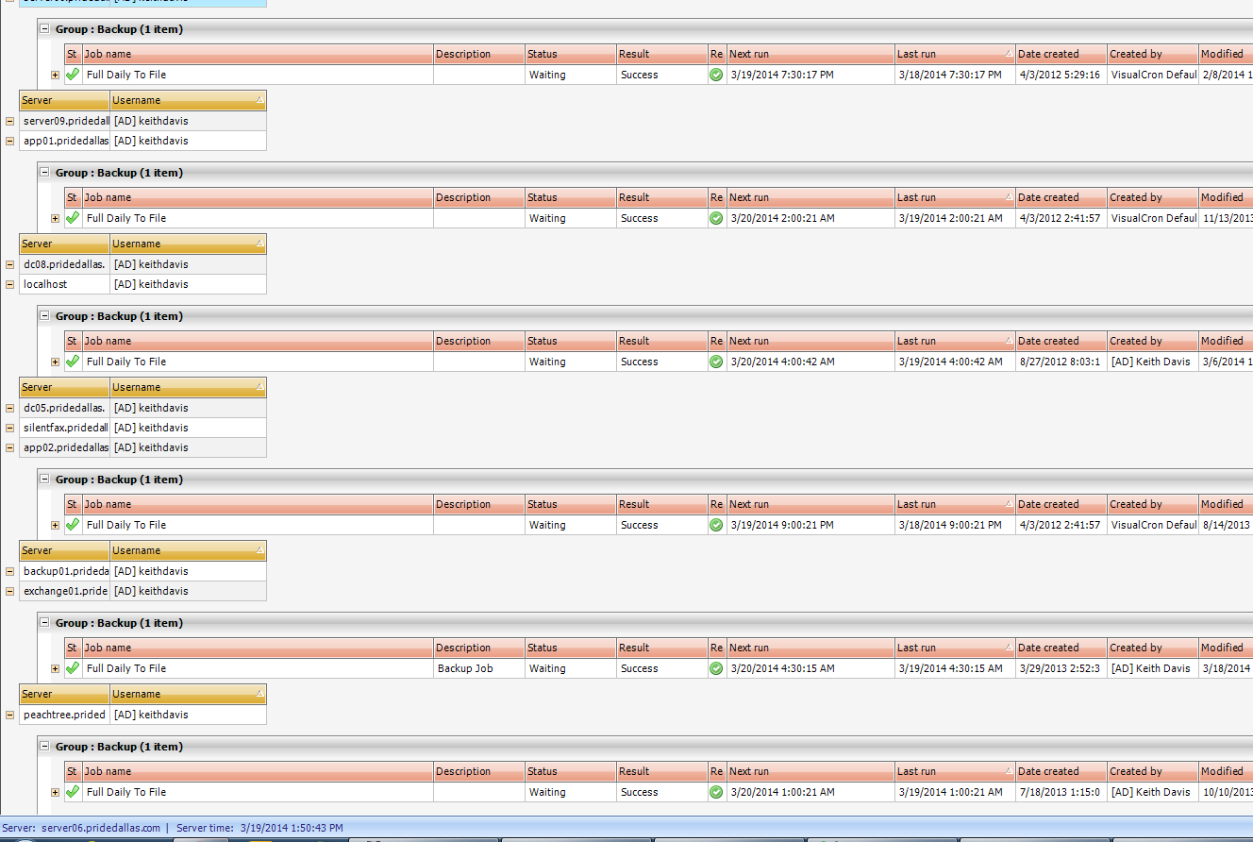Viewport: 1253px width, 842px height.
Task: Click green checkmark status icon of job running 3/20/2014 4:00:42 AM
Action: pyautogui.click(x=73, y=362)
